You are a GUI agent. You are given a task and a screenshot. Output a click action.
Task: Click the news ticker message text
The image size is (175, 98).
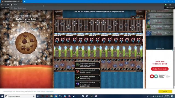coord(99,11)
